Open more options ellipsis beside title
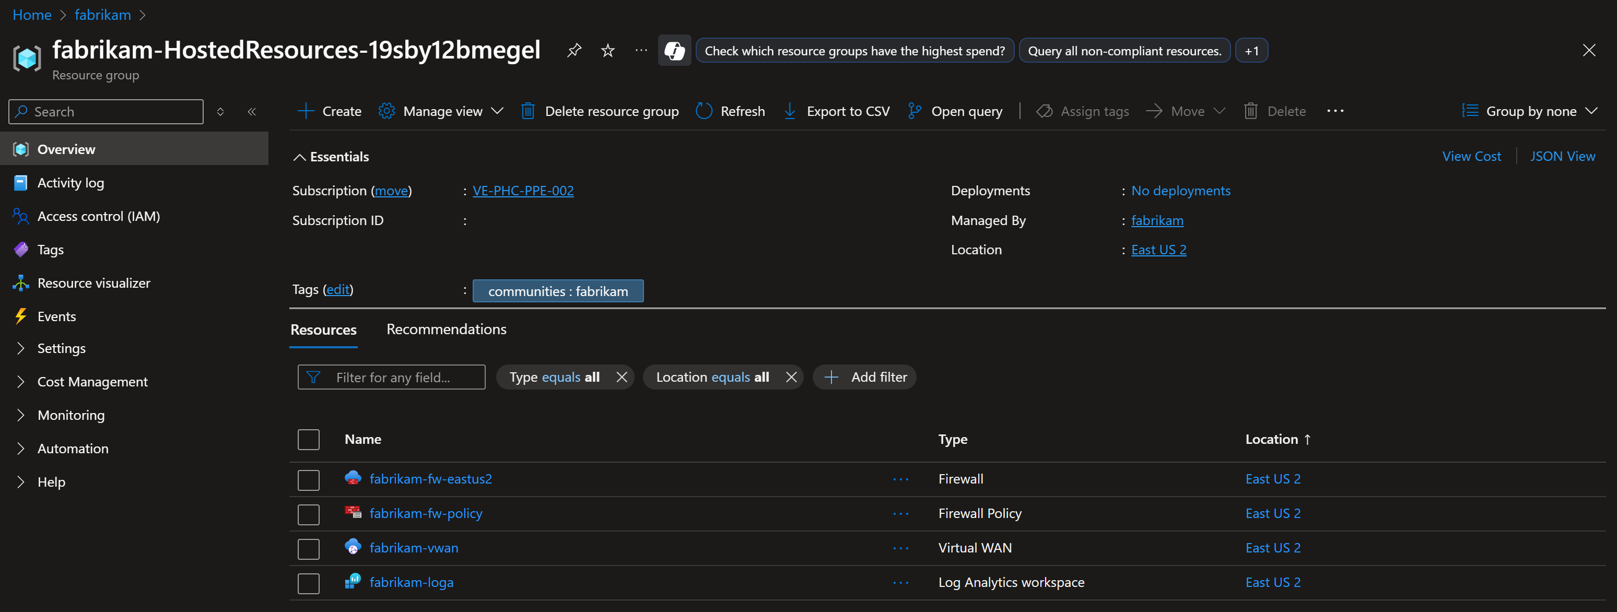The height and width of the screenshot is (612, 1617). [x=641, y=50]
